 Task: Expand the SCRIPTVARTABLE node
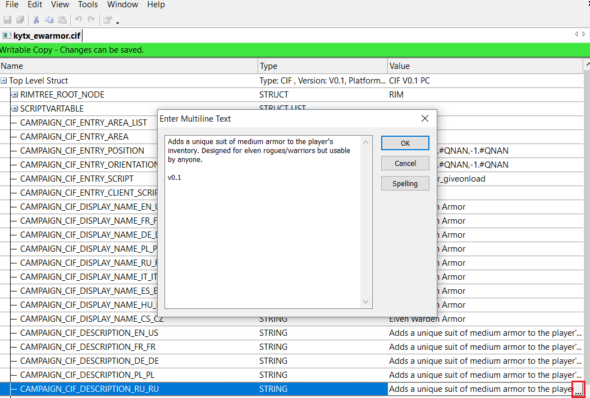[15, 109]
